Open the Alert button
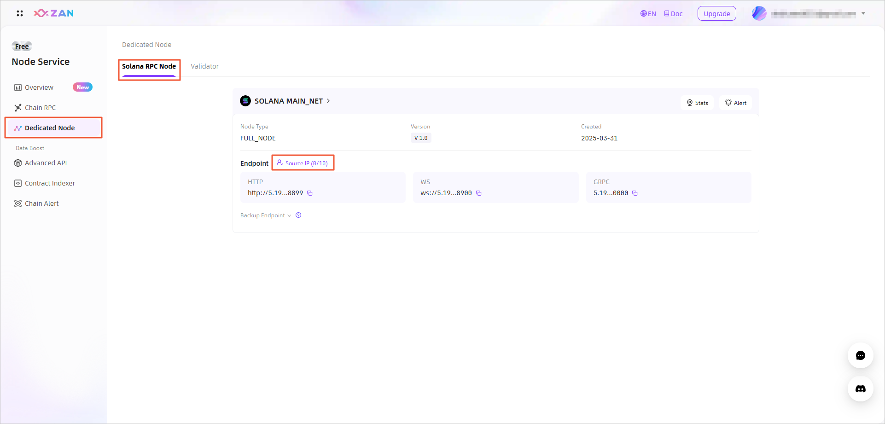Viewport: 885px width, 424px height. 735,103
